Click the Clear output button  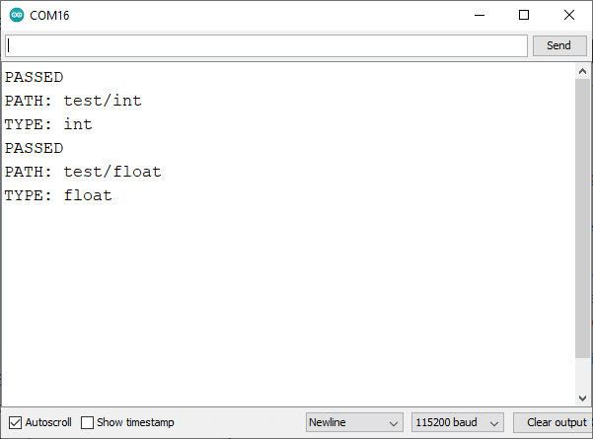click(556, 422)
